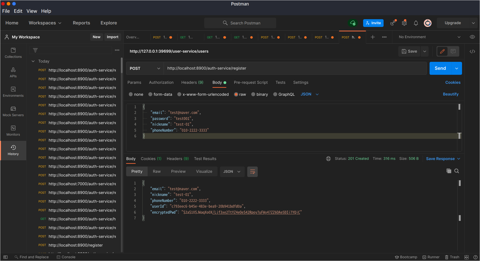
Task: Open the response JSON format dropdown
Action: tap(232, 172)
